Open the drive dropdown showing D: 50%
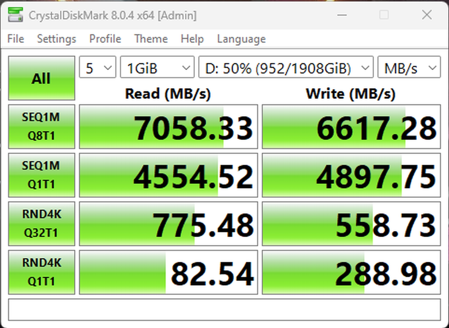Image resolution: width=449 pixels, height=328 pixels. (x=286, y=67)
